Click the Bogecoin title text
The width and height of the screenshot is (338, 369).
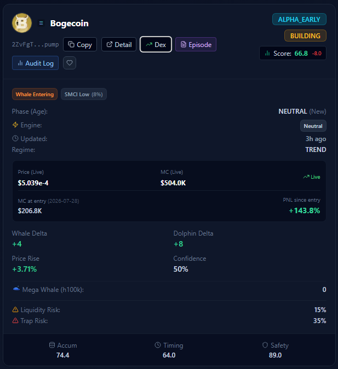pyautogui.click(x=70, y=24)
